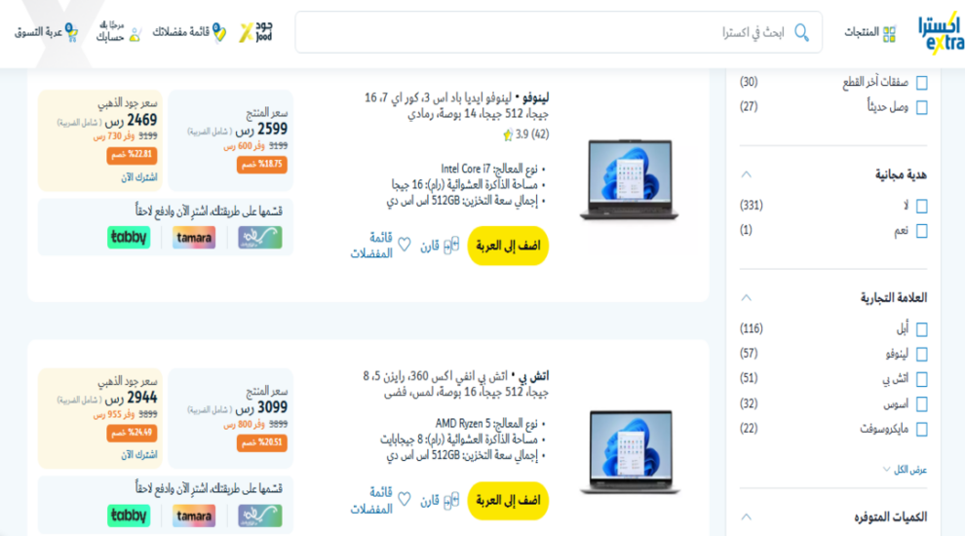
Task: Click اشترك الآن under 2469 Jood price
Action: point(139,177)
